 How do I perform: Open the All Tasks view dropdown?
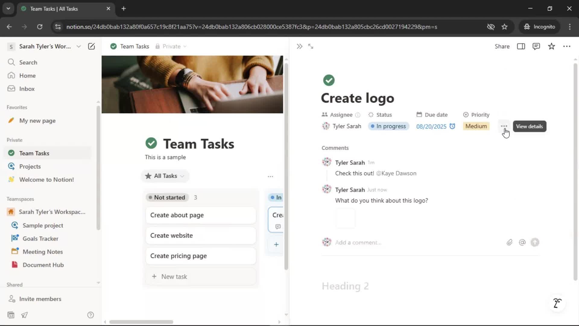pyautogui.click(x=165, y=176)
